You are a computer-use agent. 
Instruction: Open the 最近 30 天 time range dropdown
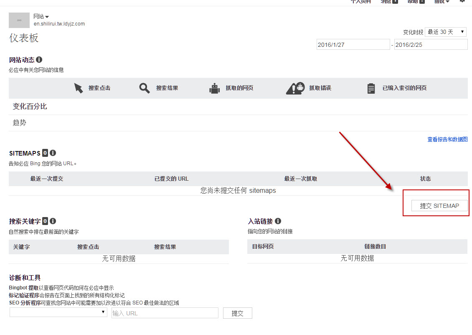445,31
